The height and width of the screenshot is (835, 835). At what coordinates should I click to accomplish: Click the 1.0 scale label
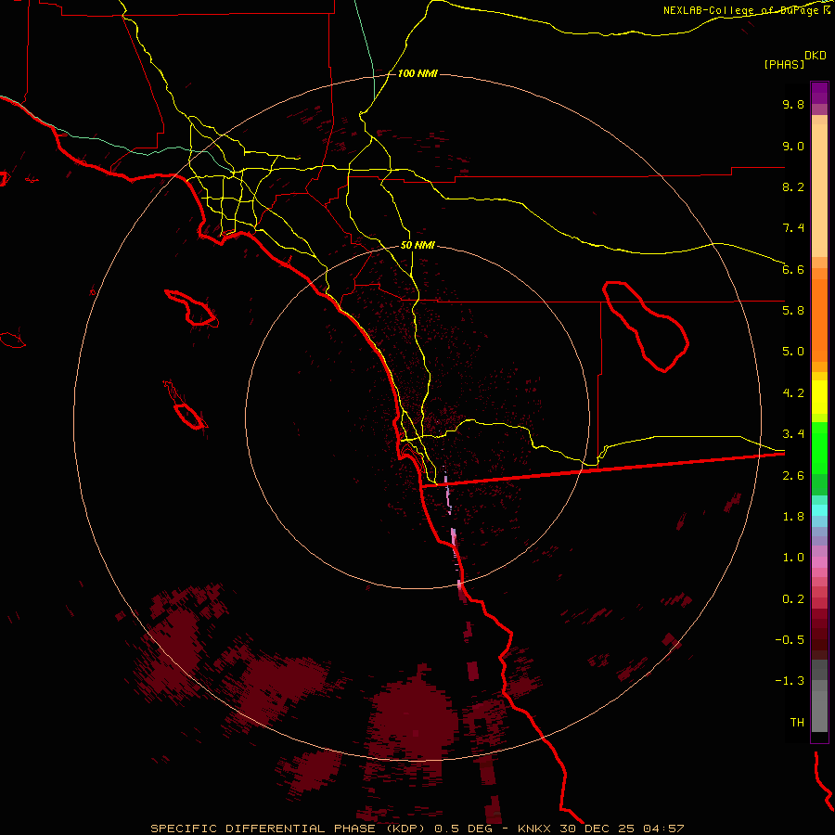tap(793, 558)
